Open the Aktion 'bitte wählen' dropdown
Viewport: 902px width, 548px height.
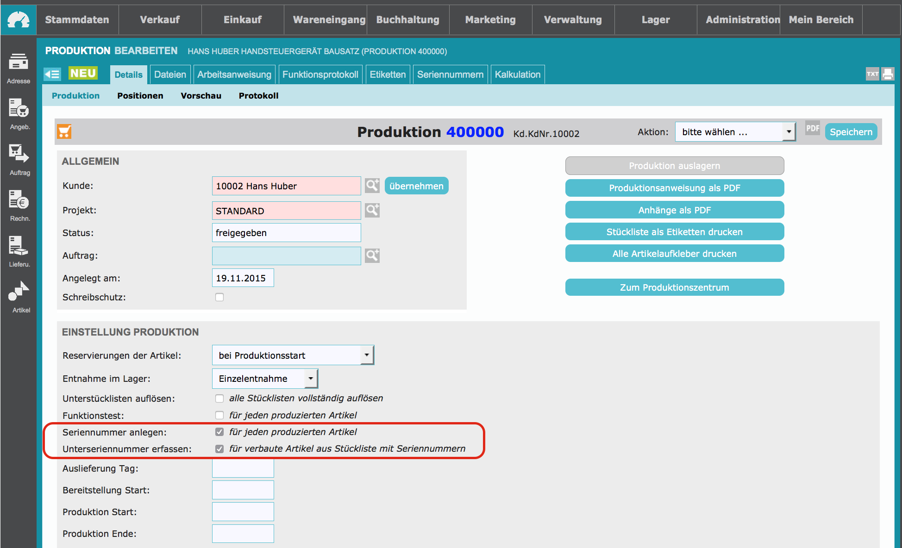point(735,132)
